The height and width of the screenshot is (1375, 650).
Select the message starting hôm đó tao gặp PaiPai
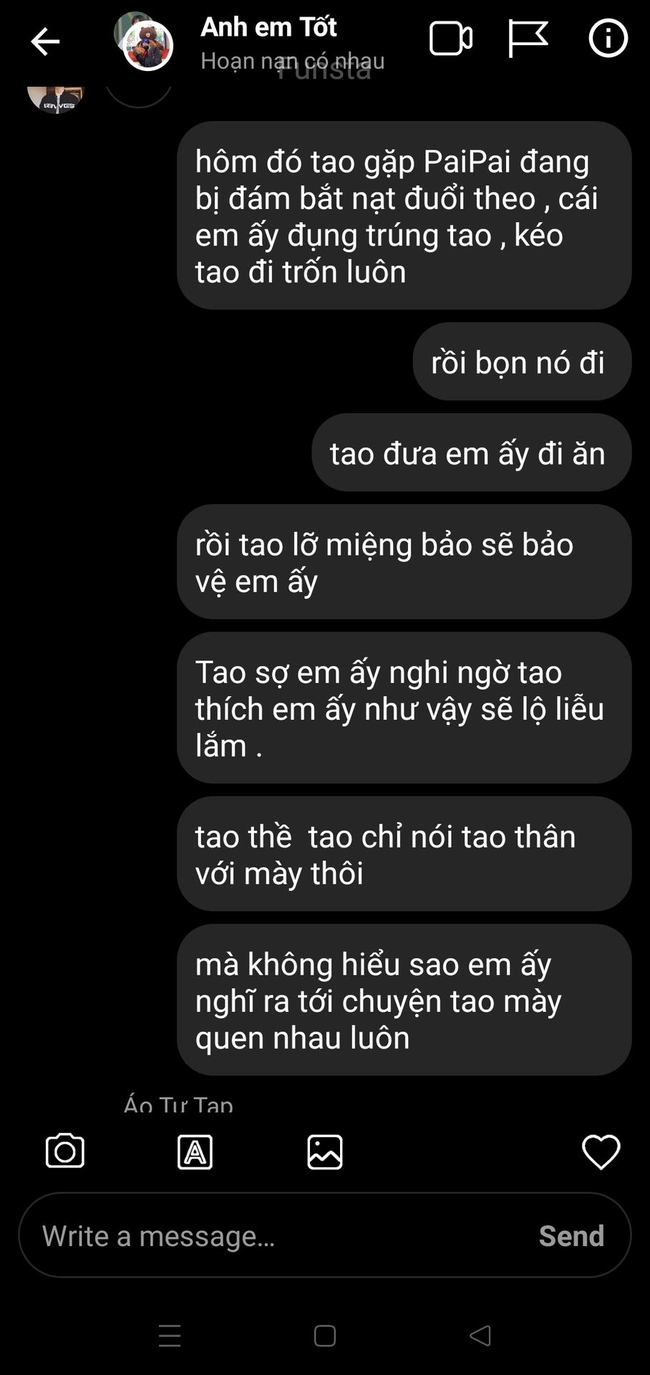pyautogui.click(x=404, y=216)
